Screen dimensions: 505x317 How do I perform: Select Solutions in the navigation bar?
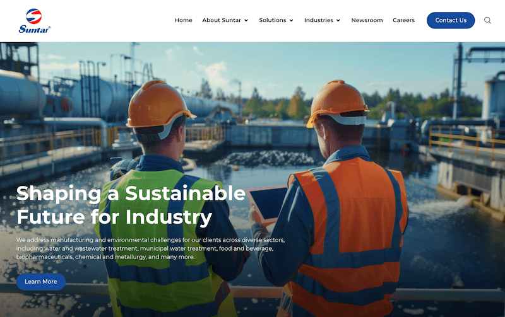click(273, 20)
